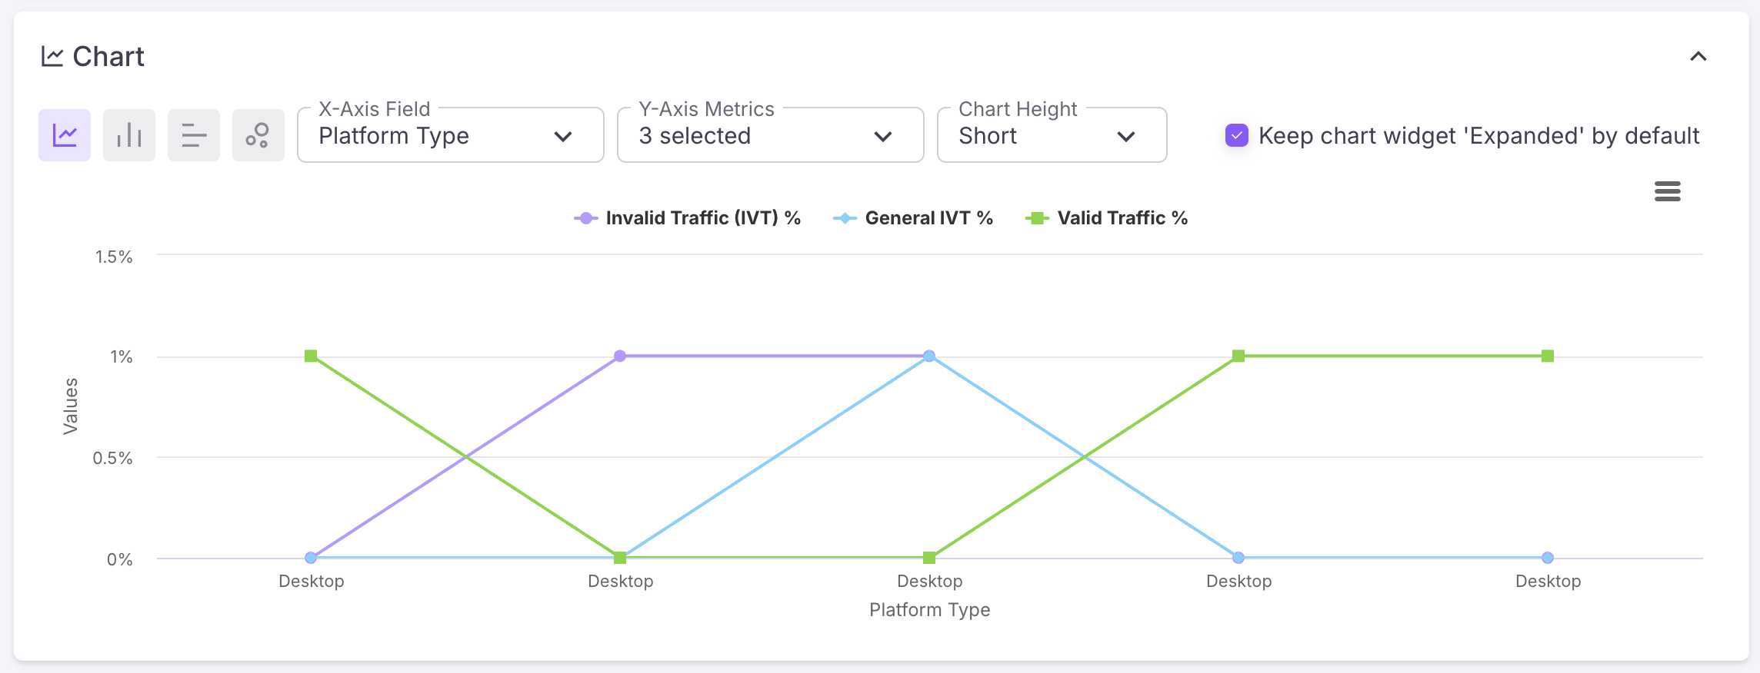Toggle Invalid Traffic (IVT) % legend series
This screenshot has height=673, width=1760.
coord(687,218)
